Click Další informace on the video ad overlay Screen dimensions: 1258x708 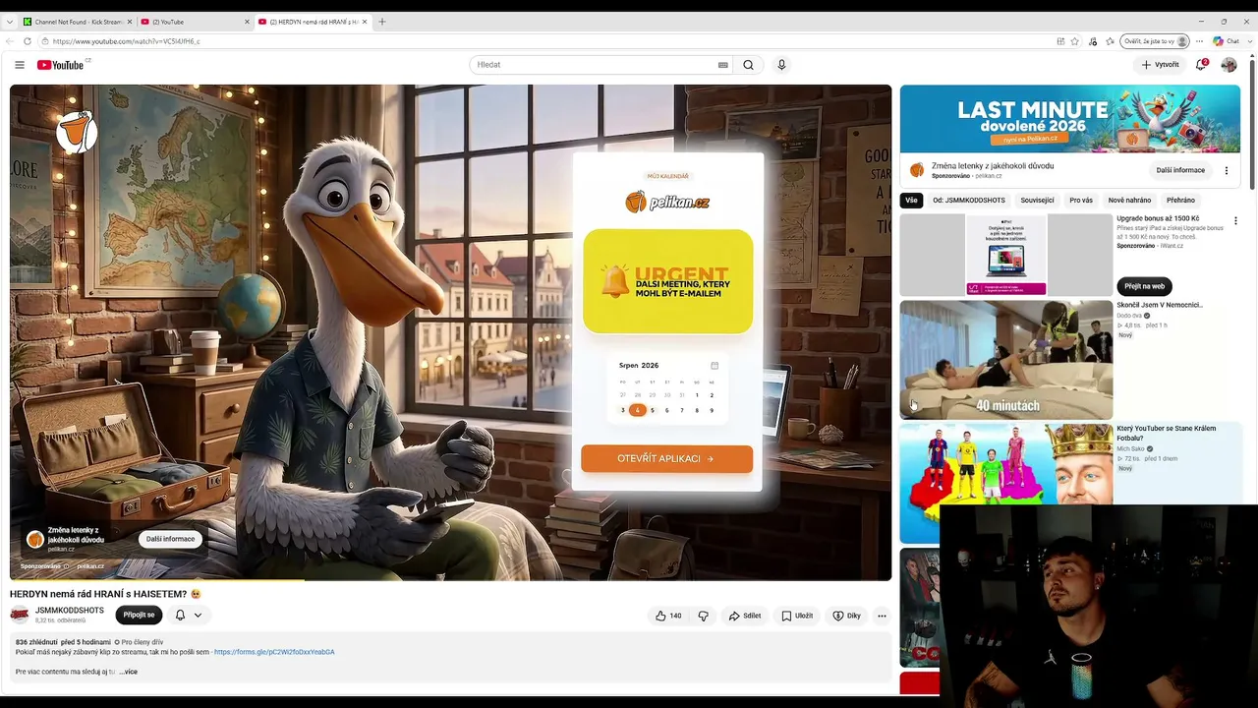coord(170,539)
